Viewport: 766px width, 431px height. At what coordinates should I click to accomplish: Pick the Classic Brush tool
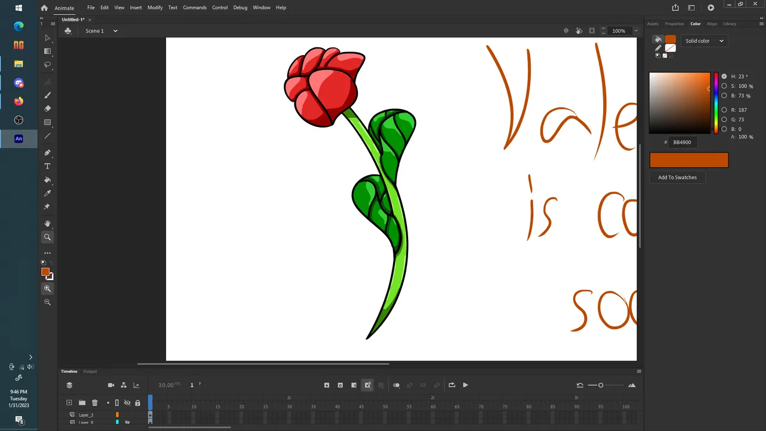tap(47, 95)
